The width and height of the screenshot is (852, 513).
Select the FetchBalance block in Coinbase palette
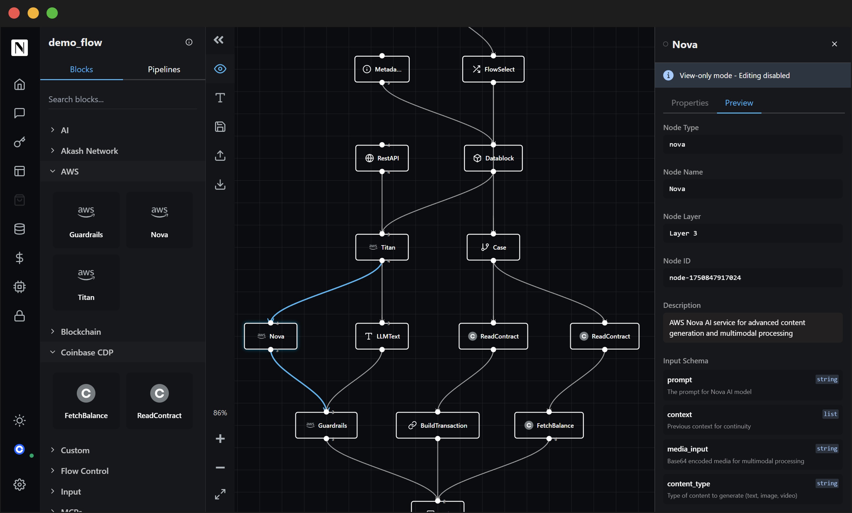[x=86, y=401]
